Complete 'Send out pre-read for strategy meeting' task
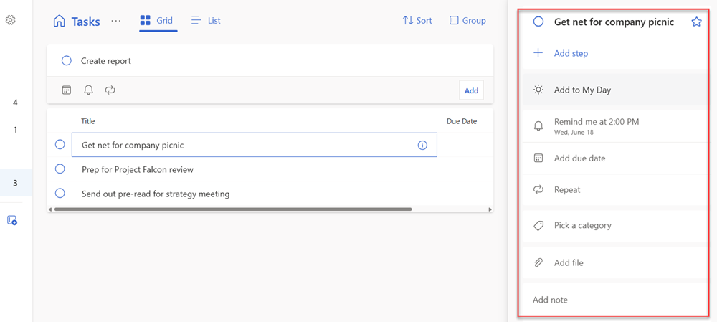The height and width of the screenshot is (322, 717). [60, 193]
